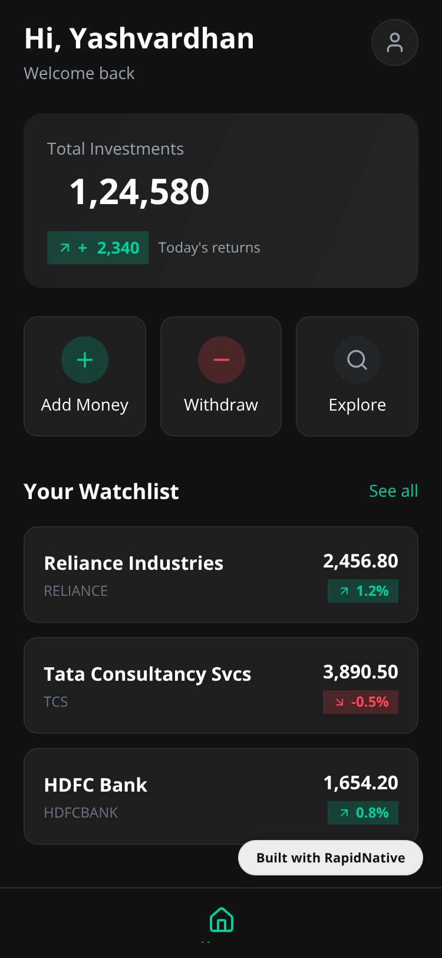Select the HDFC Bank watchlist entry
442x958 pixels.
177,796
